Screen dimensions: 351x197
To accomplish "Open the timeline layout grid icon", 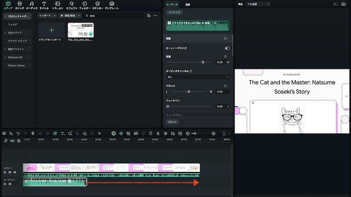I will 4,133.
